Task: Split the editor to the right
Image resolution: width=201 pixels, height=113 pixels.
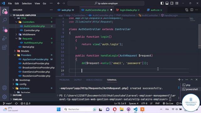Action: point(192,10)
